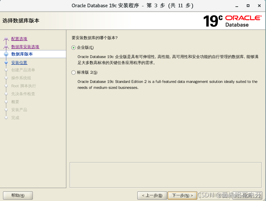Screen dimensions: 266x201
Task: Click the current 数据库版本 step marker icon
Action: [6, 54]
